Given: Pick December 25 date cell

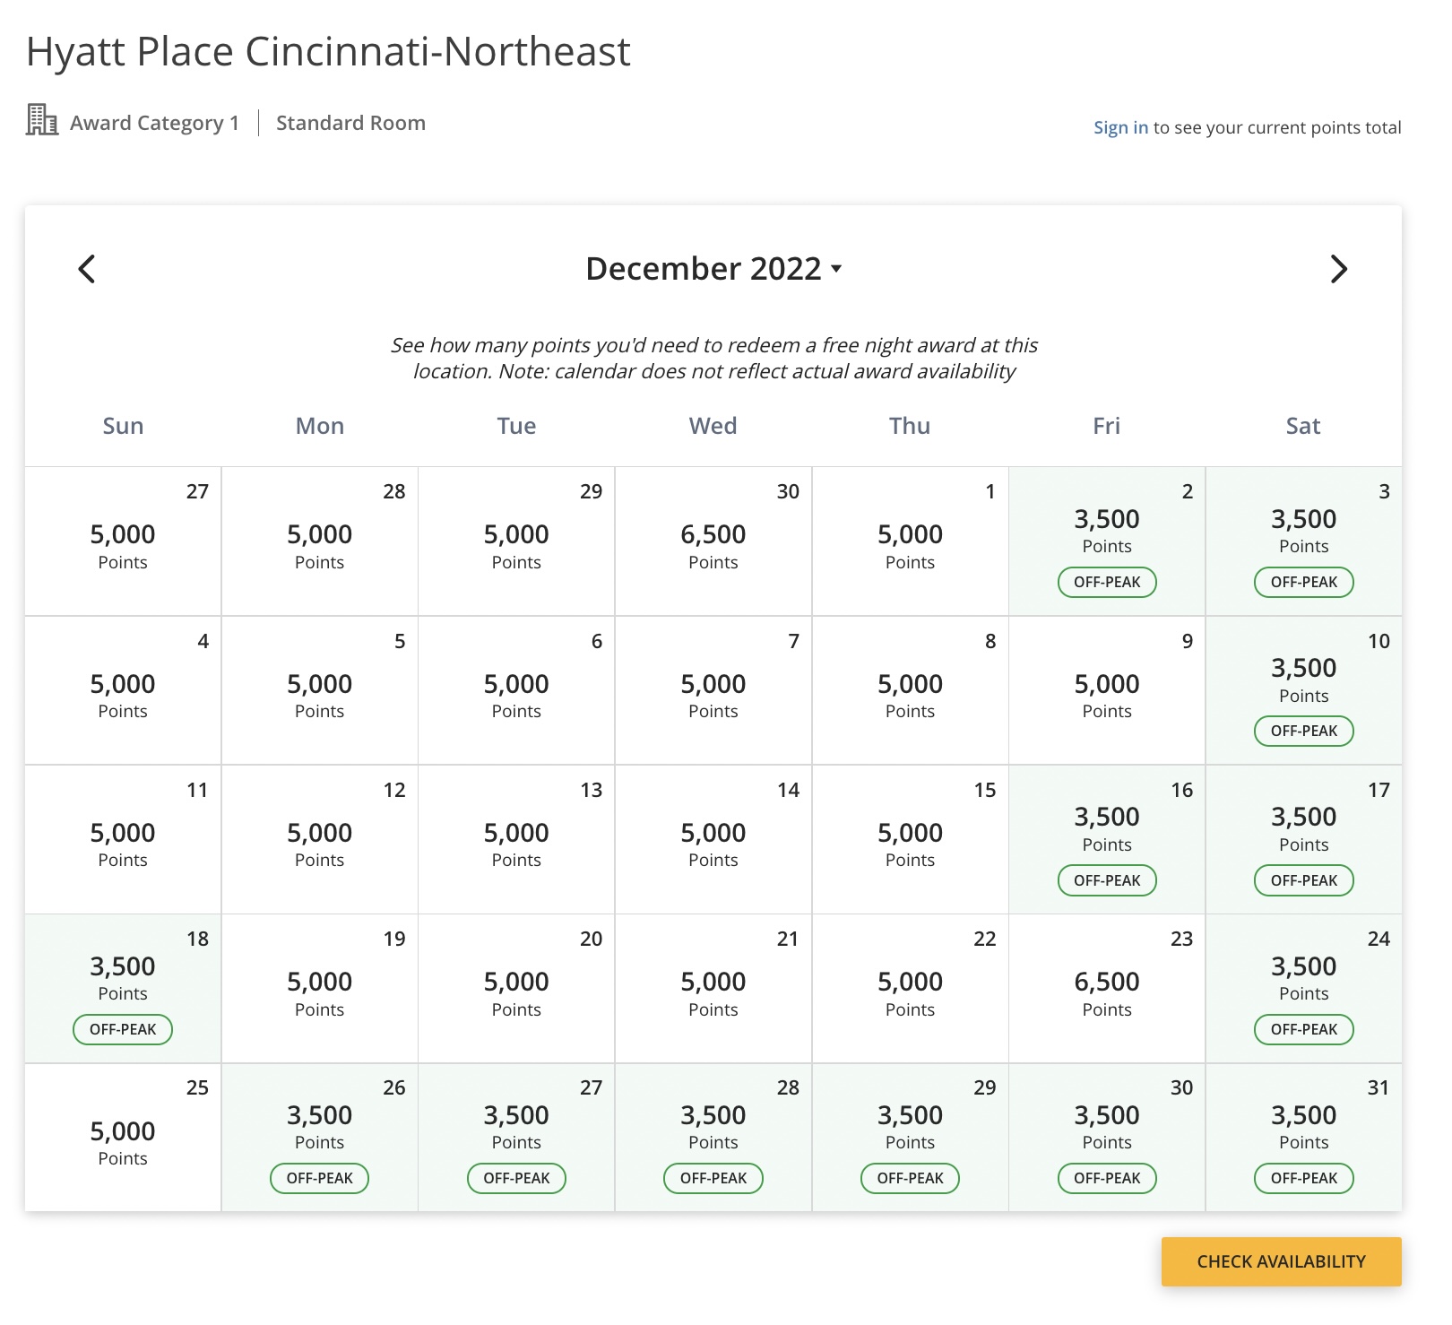Looking at the screenshot, I should pyautogui.click(x=123, y=1138).
